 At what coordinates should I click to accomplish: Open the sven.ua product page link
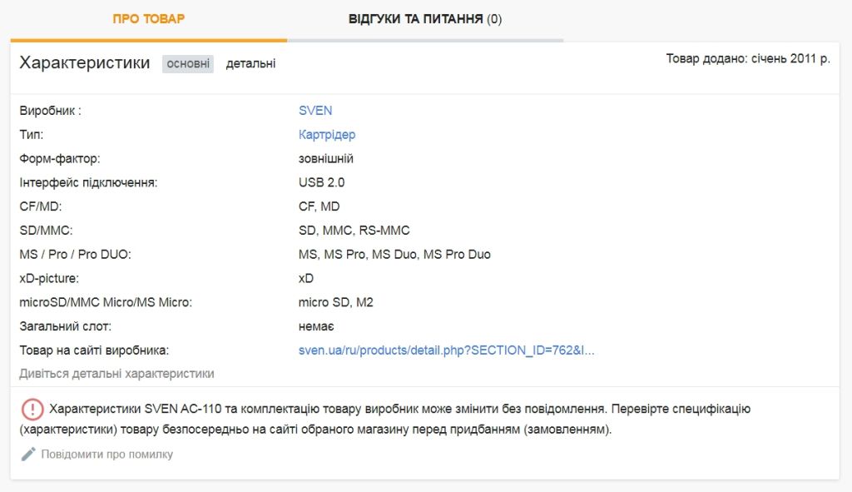click(x=447, y=350)
